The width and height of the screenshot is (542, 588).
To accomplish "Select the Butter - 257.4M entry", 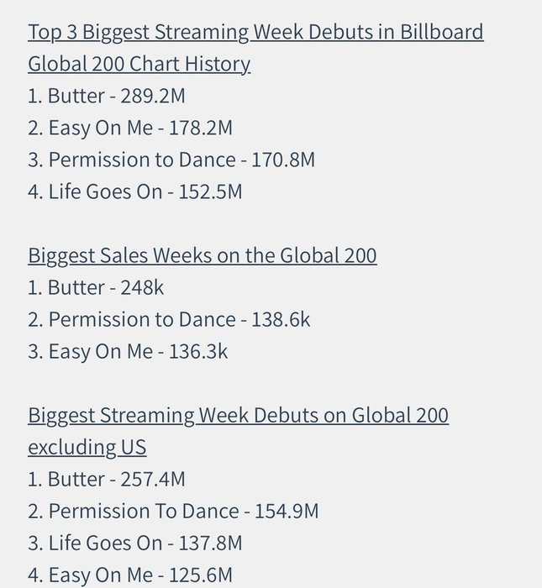I will point(107,480).
